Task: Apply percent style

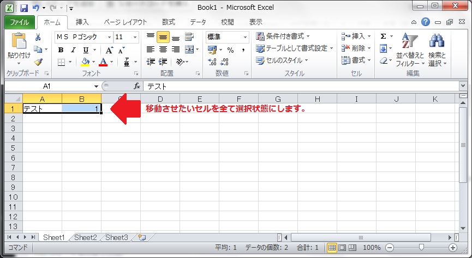Action: [x=231, y=50]
